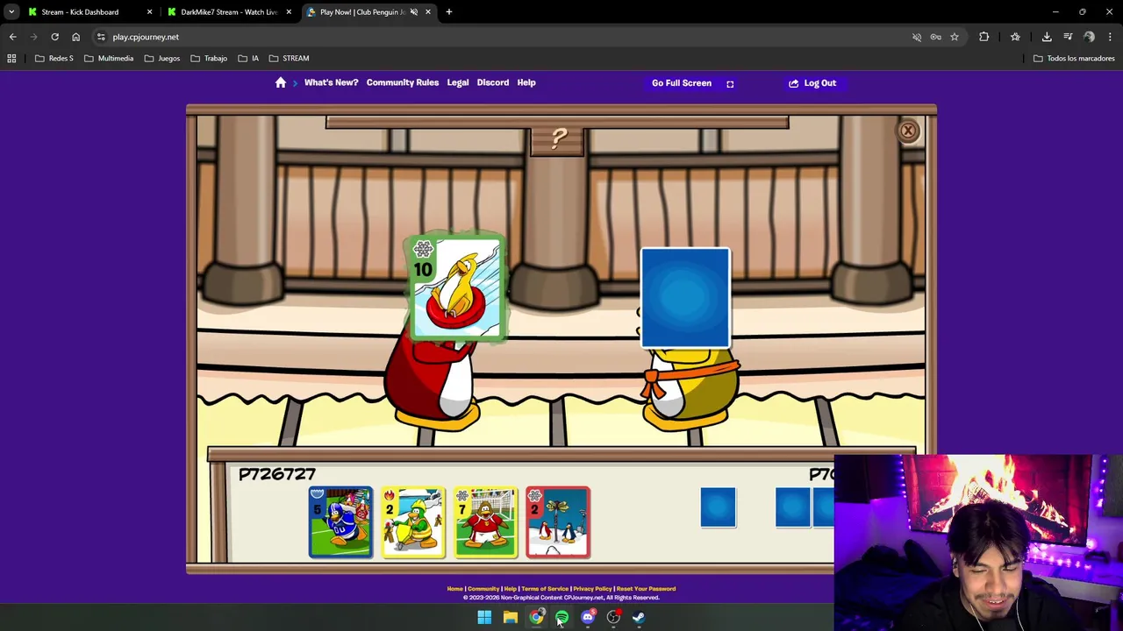Bookmark this page with the star icon

(954, 37)
